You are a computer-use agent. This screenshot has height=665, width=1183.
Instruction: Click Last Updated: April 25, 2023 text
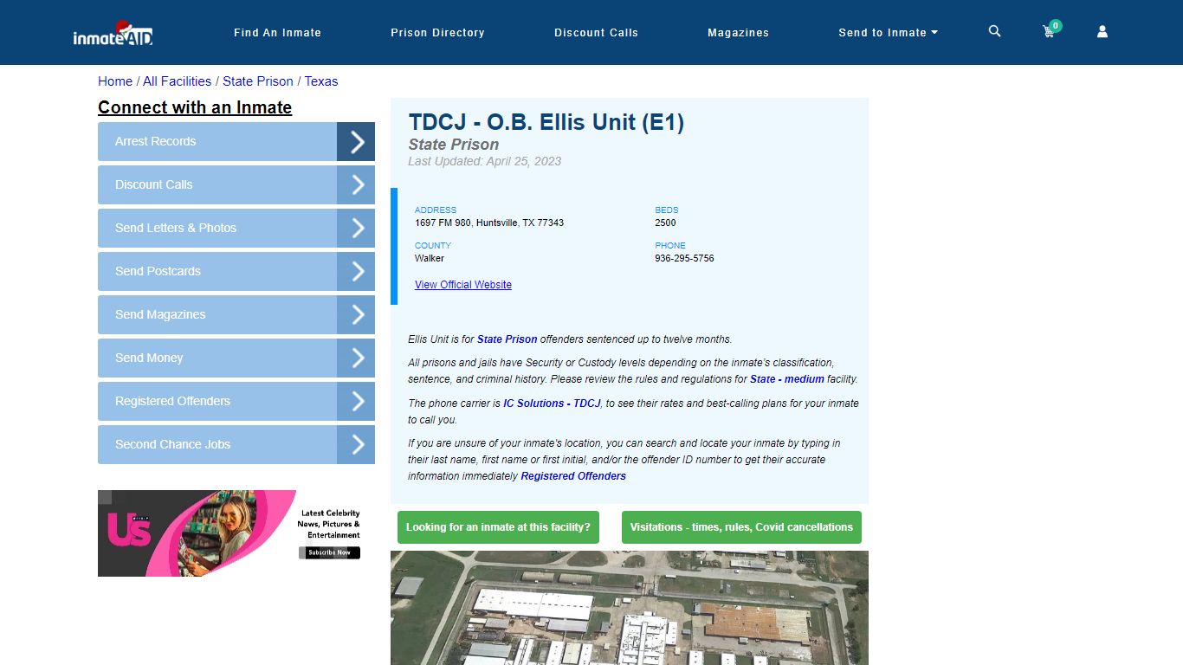(485, 161)
